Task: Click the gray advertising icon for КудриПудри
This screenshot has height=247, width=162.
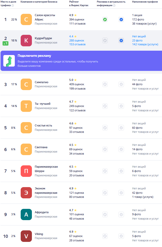Action: coord(105,40)
